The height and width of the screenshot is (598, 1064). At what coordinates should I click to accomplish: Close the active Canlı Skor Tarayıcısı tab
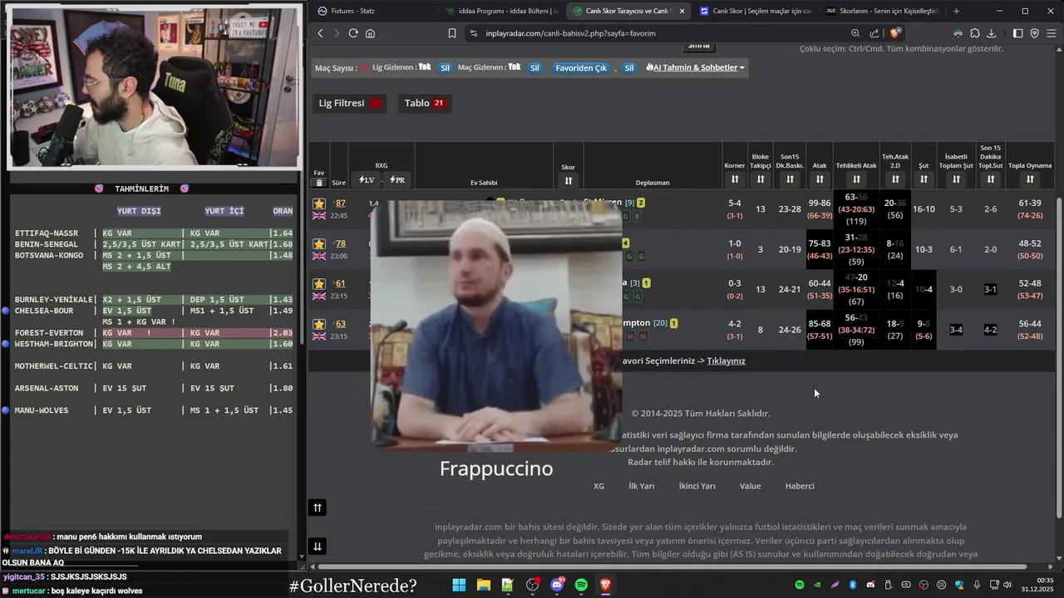tap(682, 11)
